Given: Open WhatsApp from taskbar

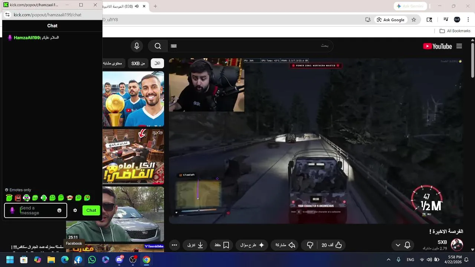Looking at the screenshot, I should 92,260.
